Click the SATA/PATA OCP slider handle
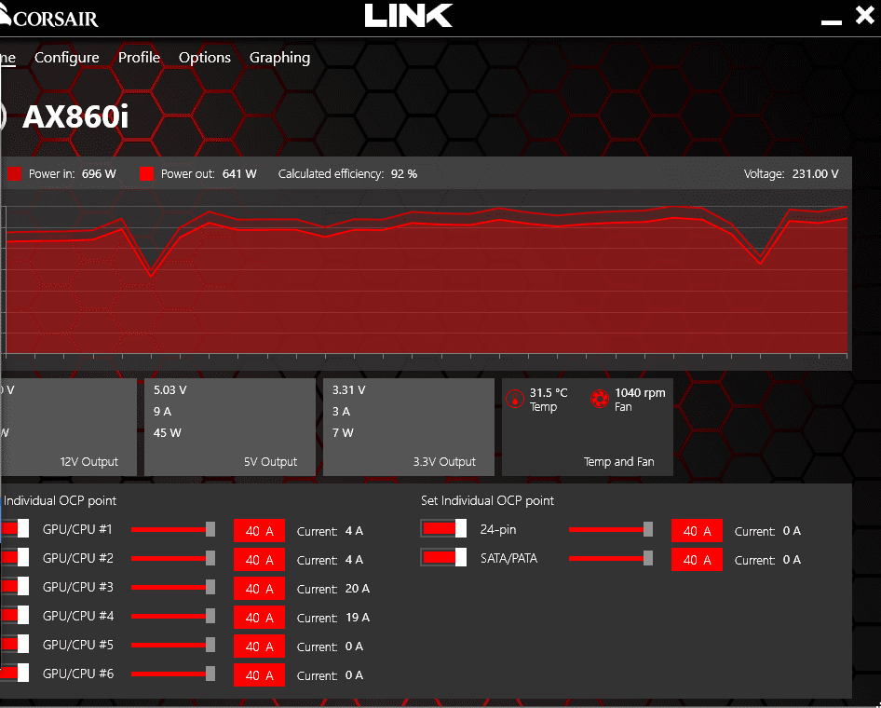This screenshot has height=708, width=881. [648, 558]
